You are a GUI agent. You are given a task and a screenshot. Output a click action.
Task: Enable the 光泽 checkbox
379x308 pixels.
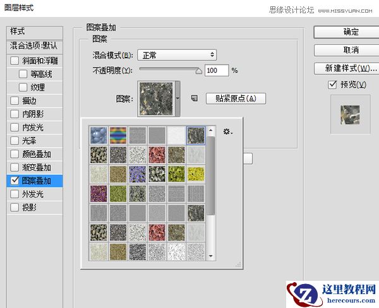tap(15, 140)
